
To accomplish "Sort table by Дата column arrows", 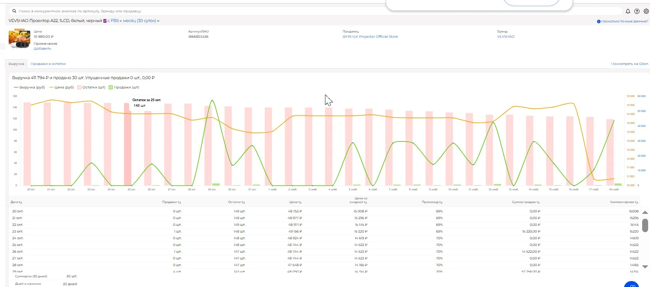I will 21,202.
